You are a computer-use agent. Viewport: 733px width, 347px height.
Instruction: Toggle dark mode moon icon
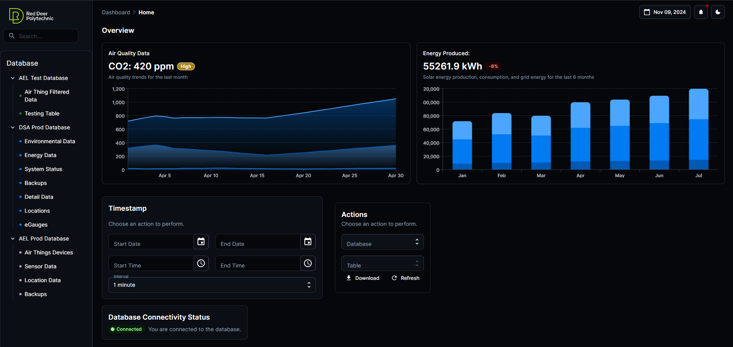pyautogui.click(x=718, y=12)
